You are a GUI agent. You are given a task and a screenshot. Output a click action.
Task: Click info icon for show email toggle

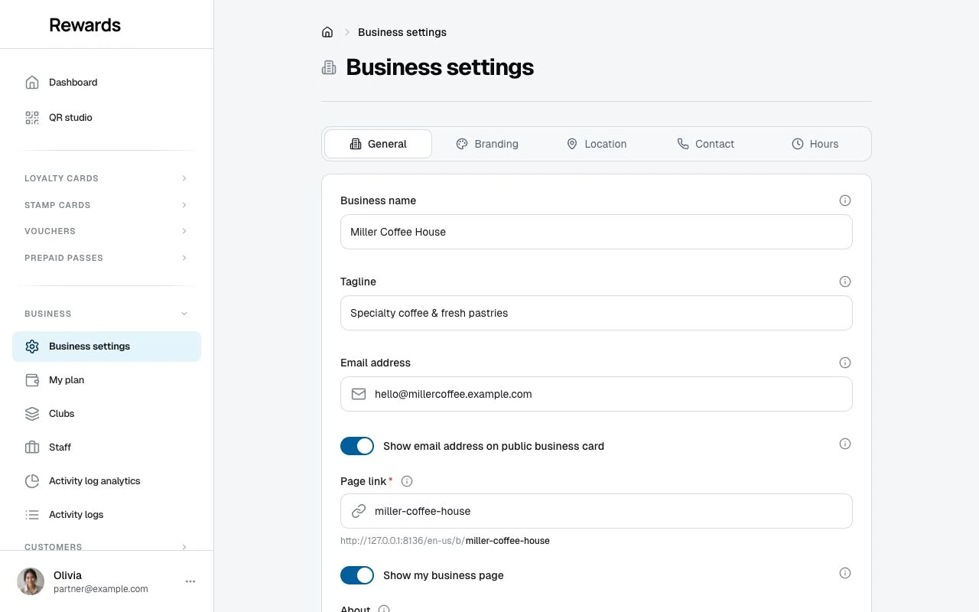(845, 444)
